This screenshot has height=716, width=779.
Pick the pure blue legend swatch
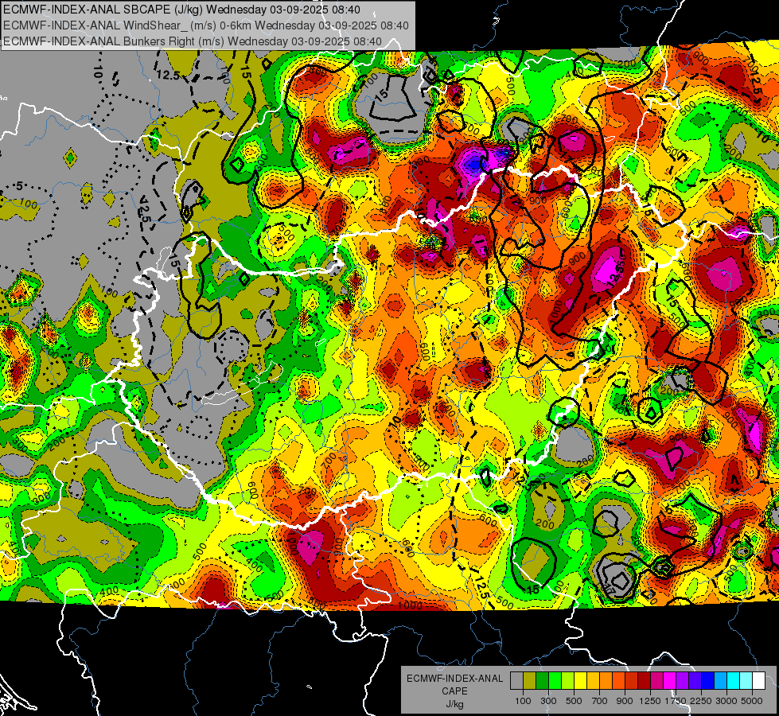click(x=707, y=681)
